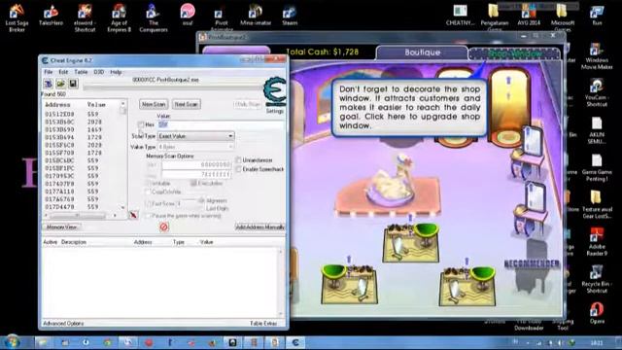
Task: Open the Lost Saga Breaker desktop icon
Action: pyautogui.click(x=17, y=17)
